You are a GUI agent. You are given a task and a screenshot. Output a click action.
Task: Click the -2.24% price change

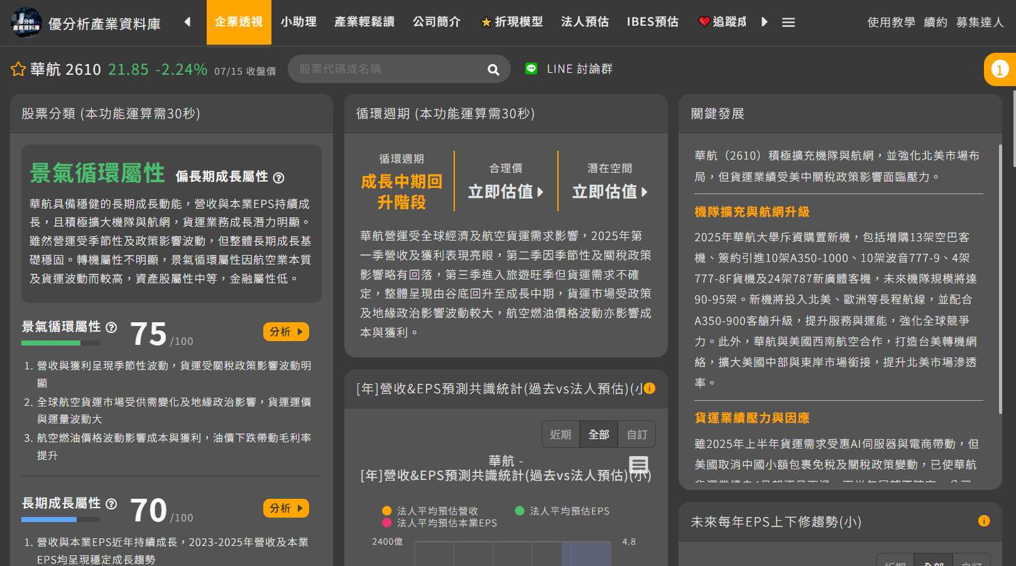click(182, 69)
